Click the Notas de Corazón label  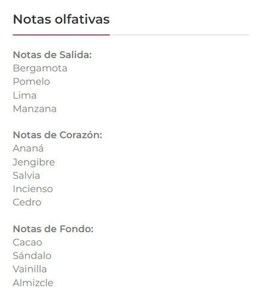pyautogui.click(x=57, y=135)
